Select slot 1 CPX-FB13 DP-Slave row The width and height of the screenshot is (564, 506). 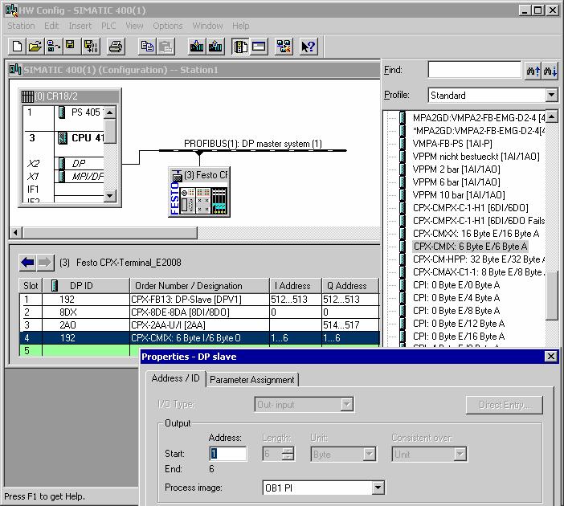click(199, 300)
